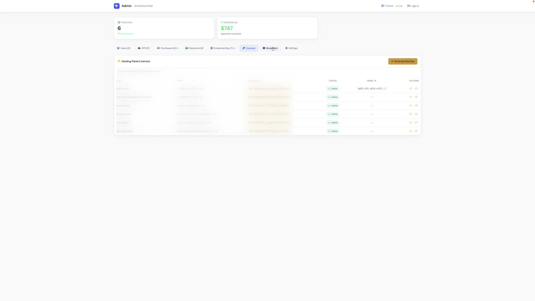The image size is (535, 301).
Task: Switch to the Users (6) tab
Action: (x=124, y=48)
